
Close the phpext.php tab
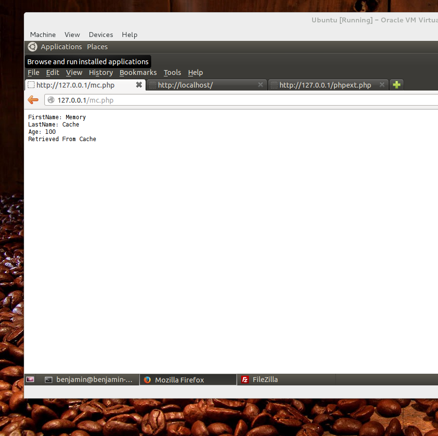click(x=382, y=85)
